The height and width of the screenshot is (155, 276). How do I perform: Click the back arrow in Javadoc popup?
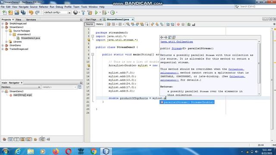[162, 37]
